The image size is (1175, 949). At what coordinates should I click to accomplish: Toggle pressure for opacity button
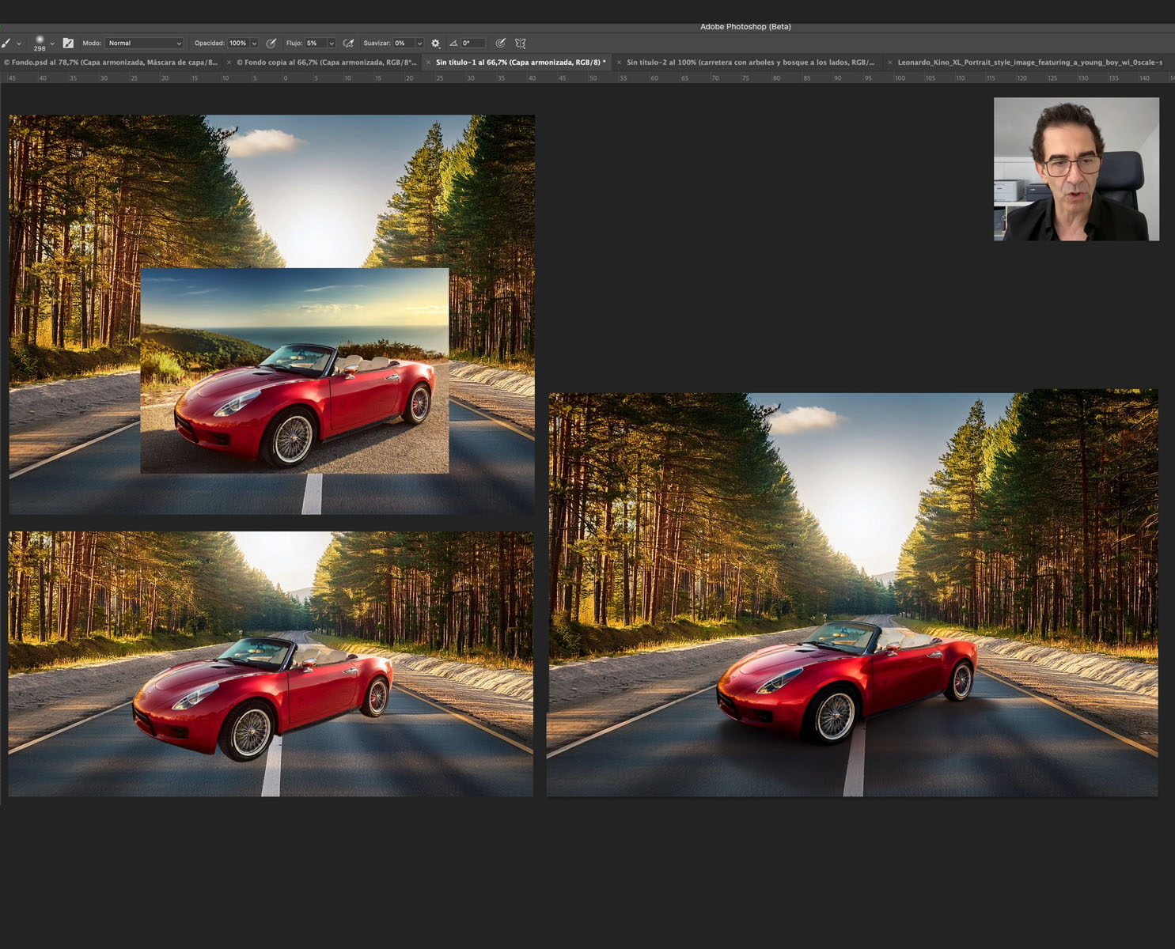click(x=271, y=43)
